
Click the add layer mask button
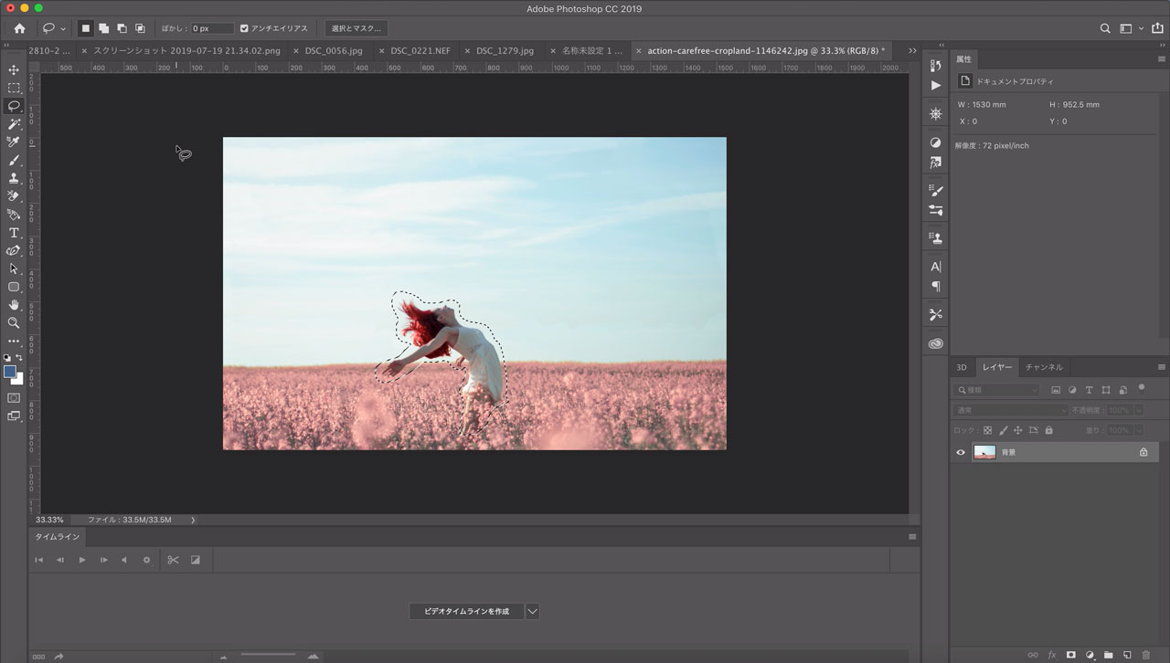point(1070,655)
